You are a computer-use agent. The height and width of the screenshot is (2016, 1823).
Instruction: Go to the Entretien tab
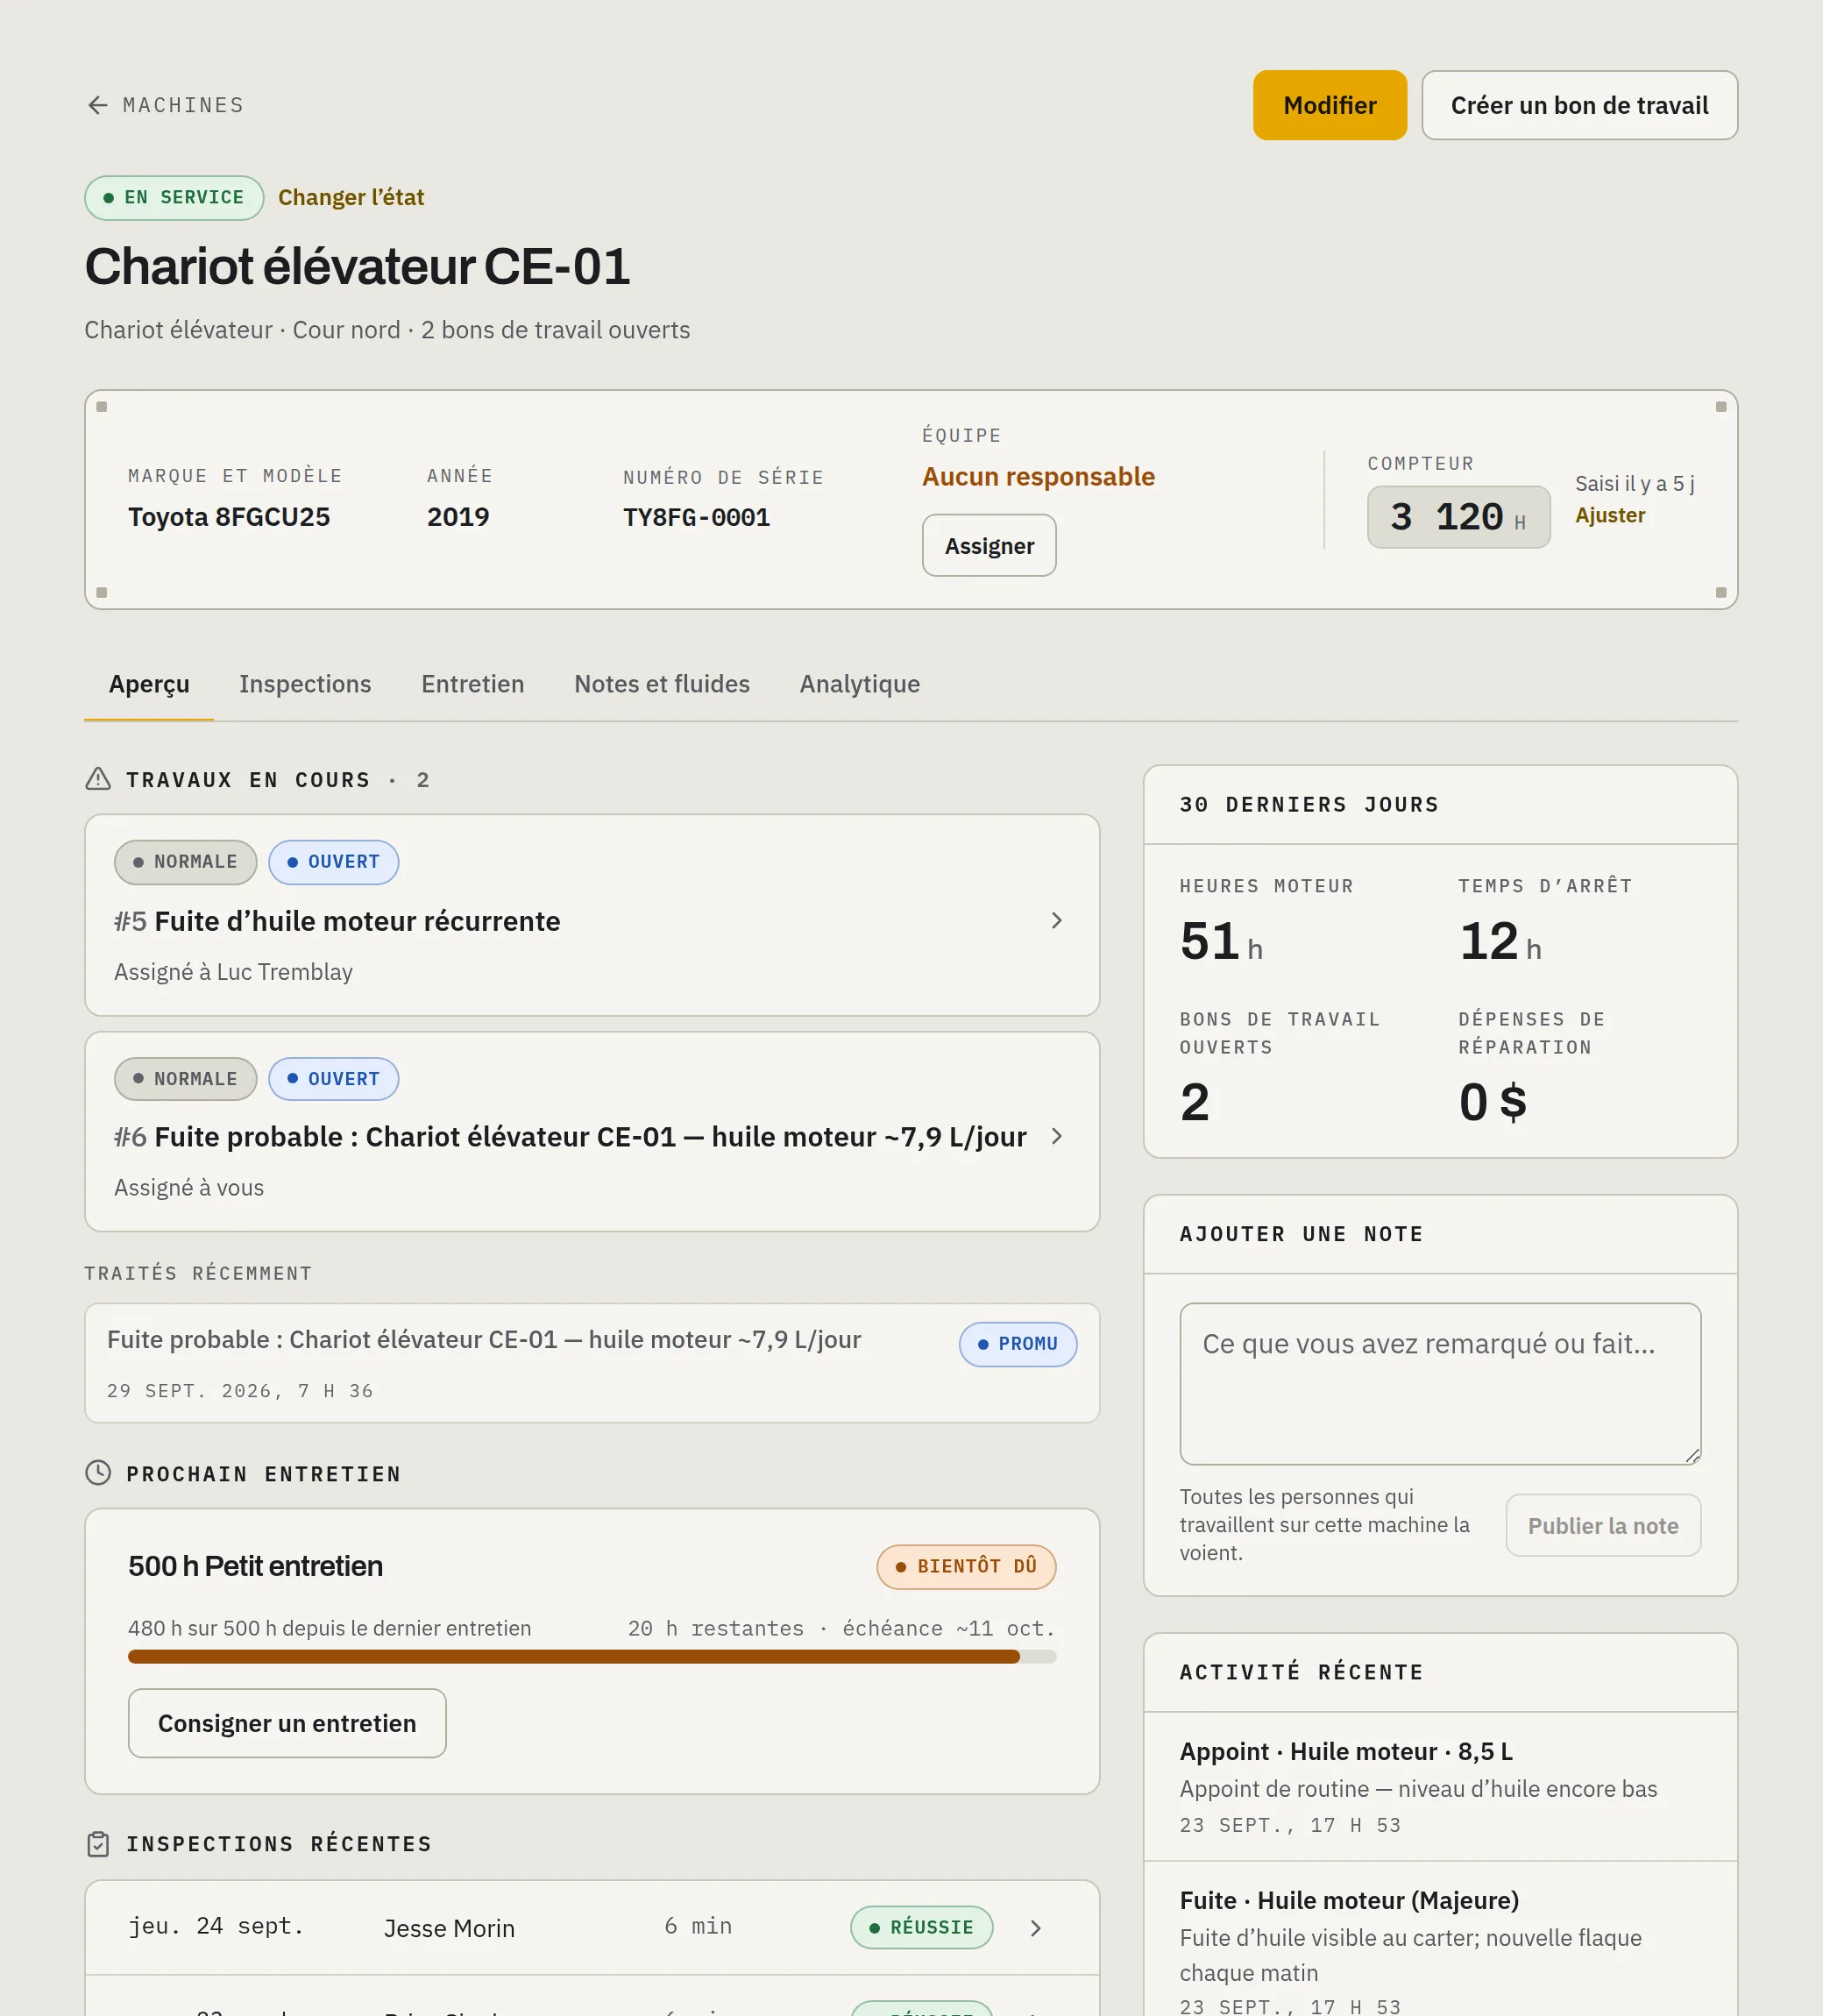click(x=473, y=684)
